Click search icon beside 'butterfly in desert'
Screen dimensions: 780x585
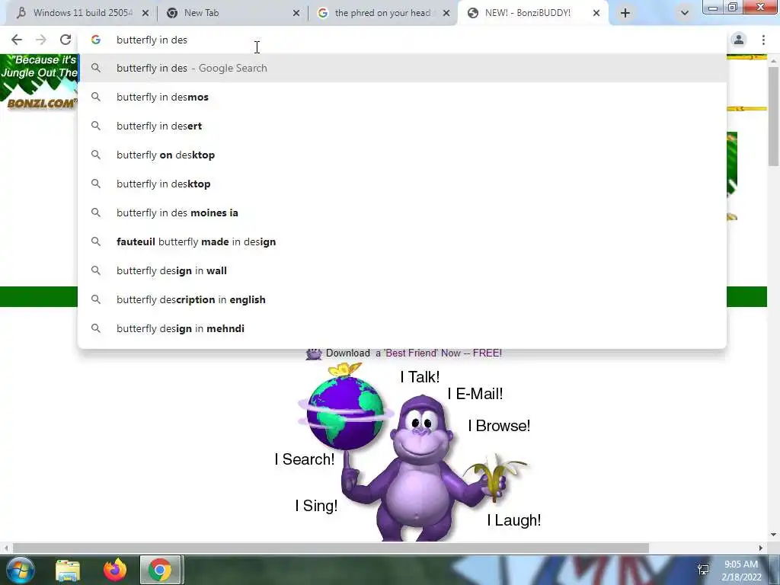pos(96,126)
